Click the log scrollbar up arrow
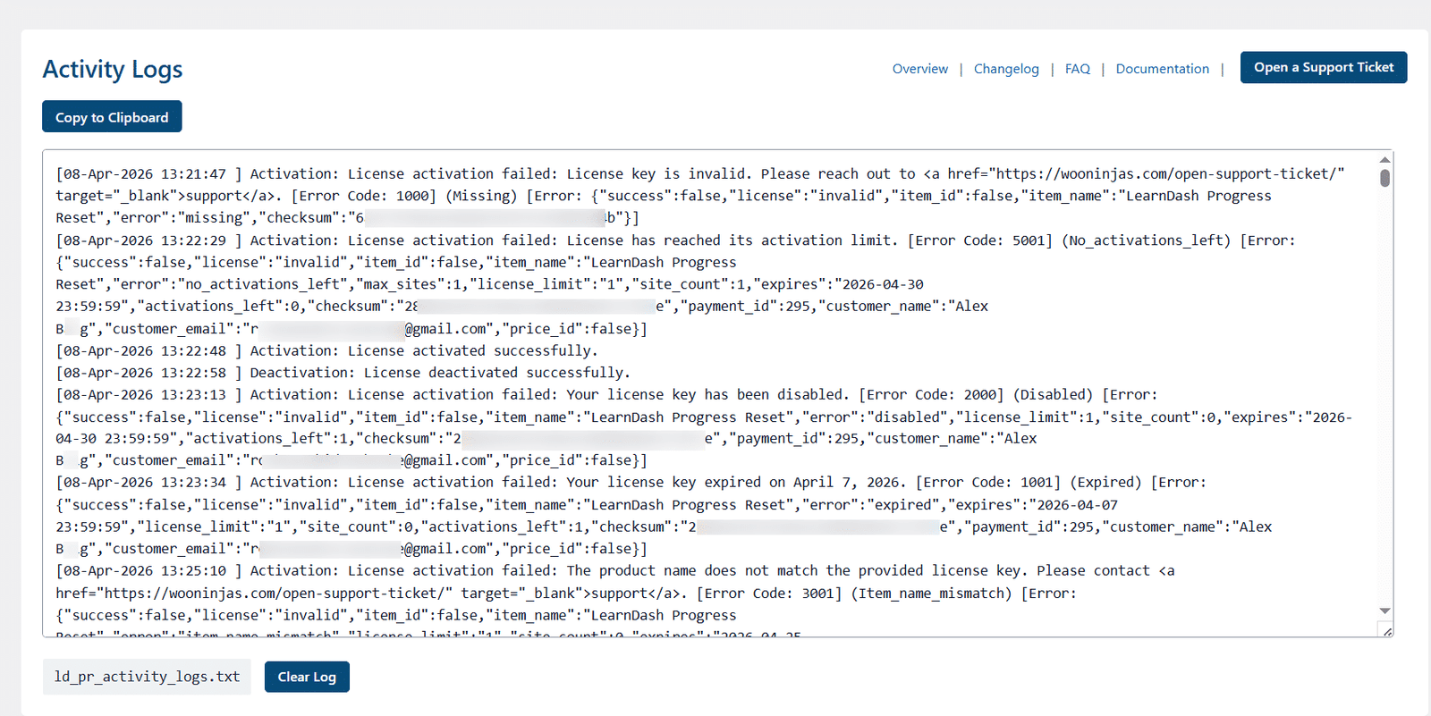Screen dimensions: 1431x716 [1384, 159]
